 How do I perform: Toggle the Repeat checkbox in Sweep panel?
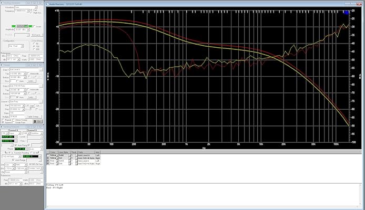point(4,118)
